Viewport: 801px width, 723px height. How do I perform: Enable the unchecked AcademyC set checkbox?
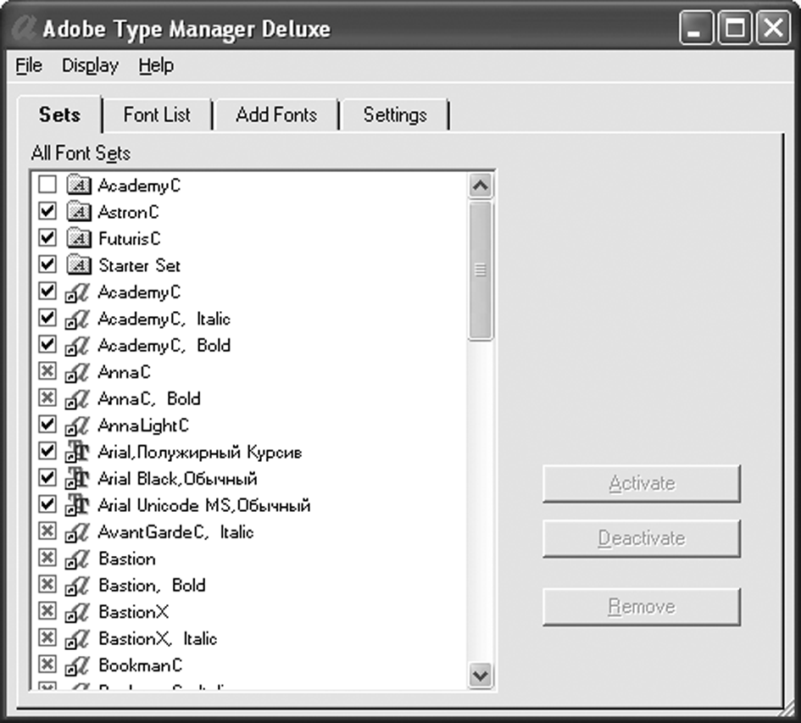pyautogui.click(x=47, y=186)
